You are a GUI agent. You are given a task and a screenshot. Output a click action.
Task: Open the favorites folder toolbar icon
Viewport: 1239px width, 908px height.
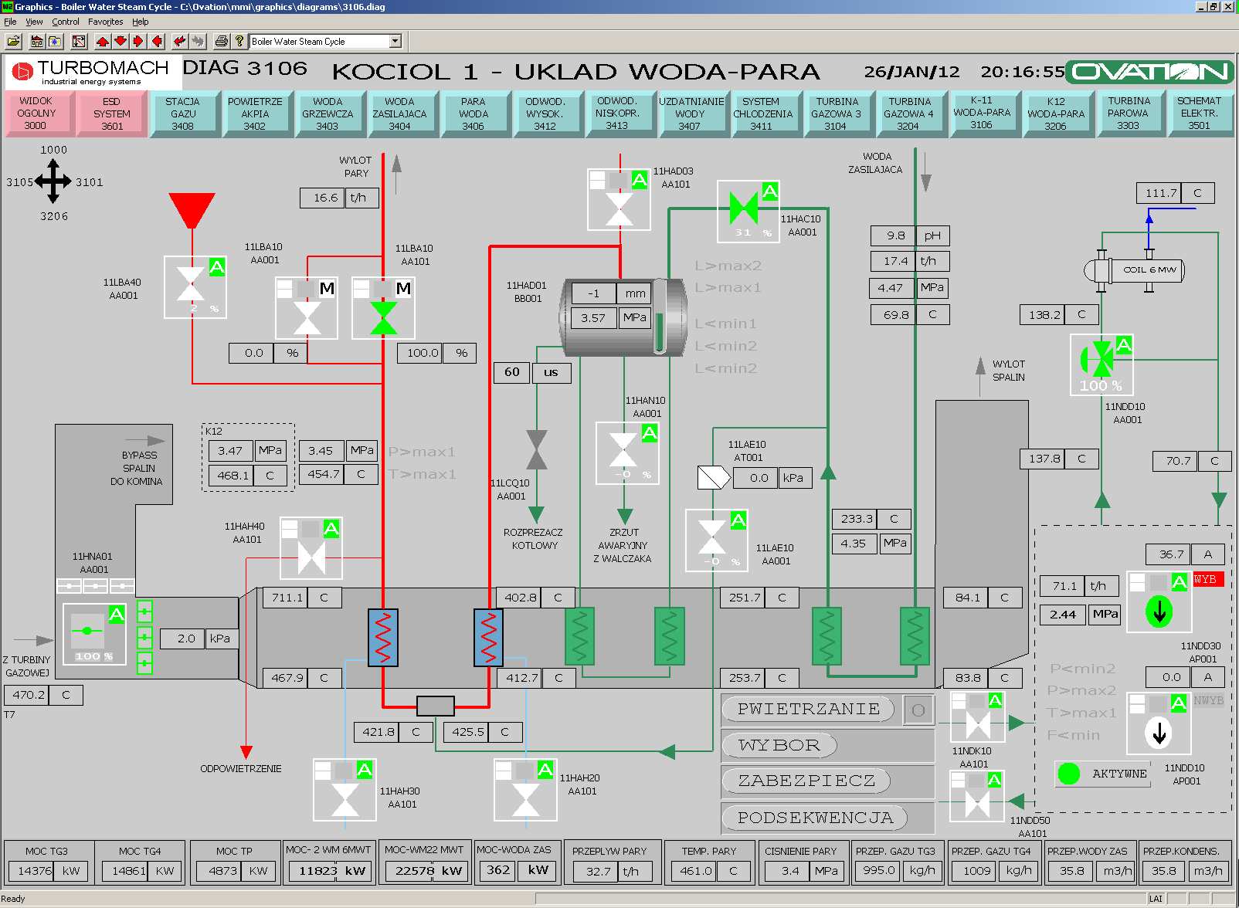coord(55,41)
